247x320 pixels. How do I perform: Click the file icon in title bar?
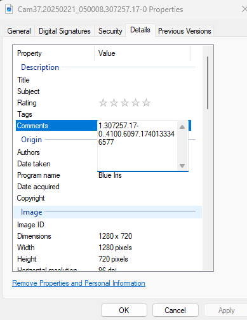(x=9, y=9)
